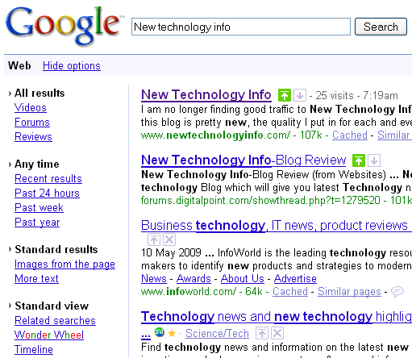The width and height of the screenshot is (412, 358).
Task: Click in the search query box
Action: click(241, 27)
